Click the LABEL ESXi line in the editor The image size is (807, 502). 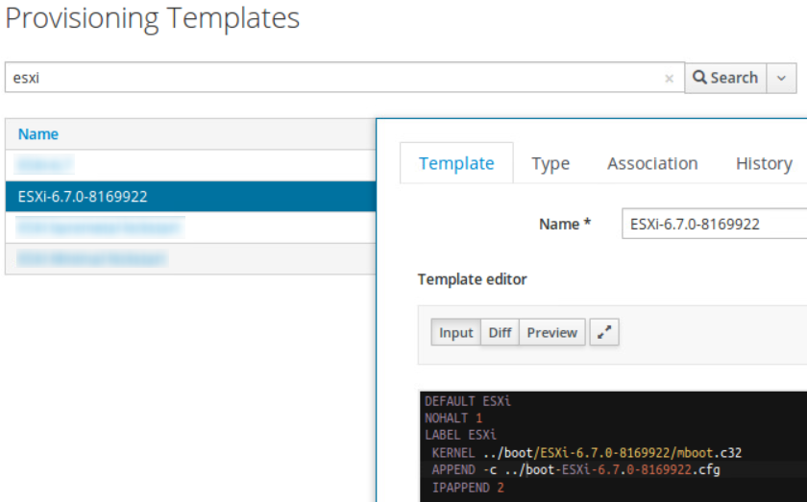[x=460, y=435]
